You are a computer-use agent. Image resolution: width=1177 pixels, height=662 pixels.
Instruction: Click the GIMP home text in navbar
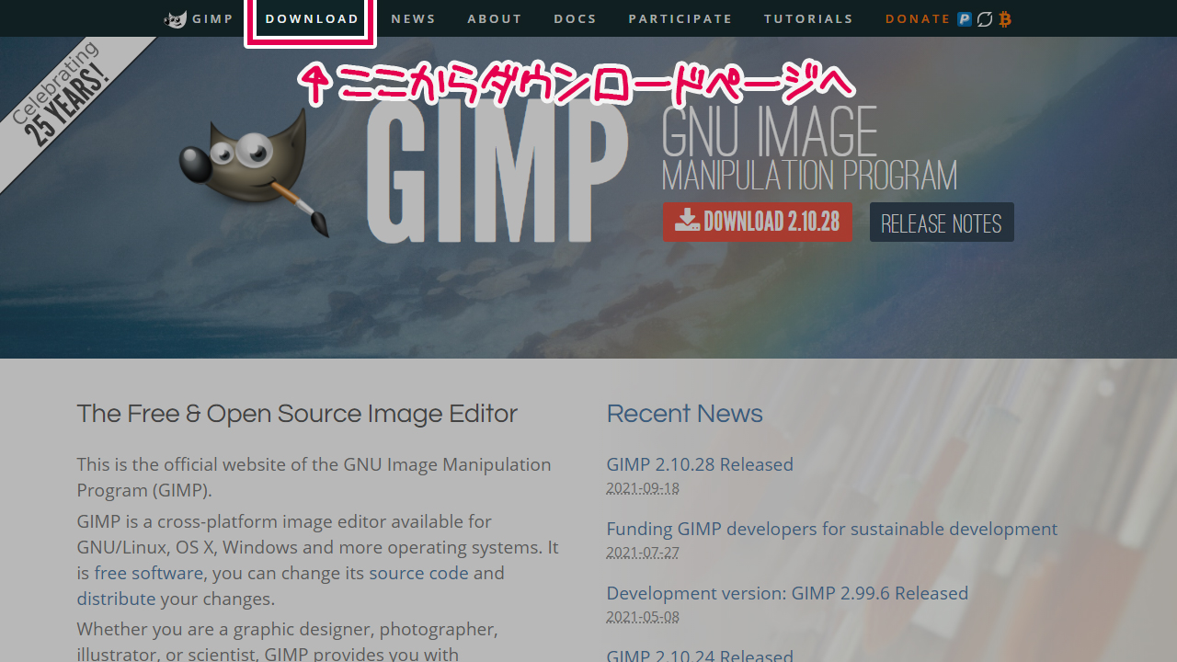[x=212, y=18]
